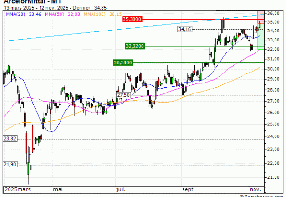This screenshot has height=197, width=286.
Task: Click the 27,50 price level label
Action: click(x=123, y=95)
